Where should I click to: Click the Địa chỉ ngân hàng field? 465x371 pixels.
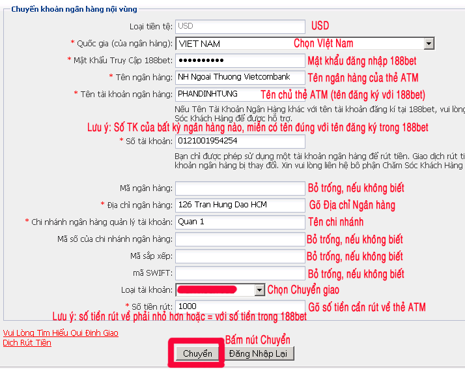point(240,205)
